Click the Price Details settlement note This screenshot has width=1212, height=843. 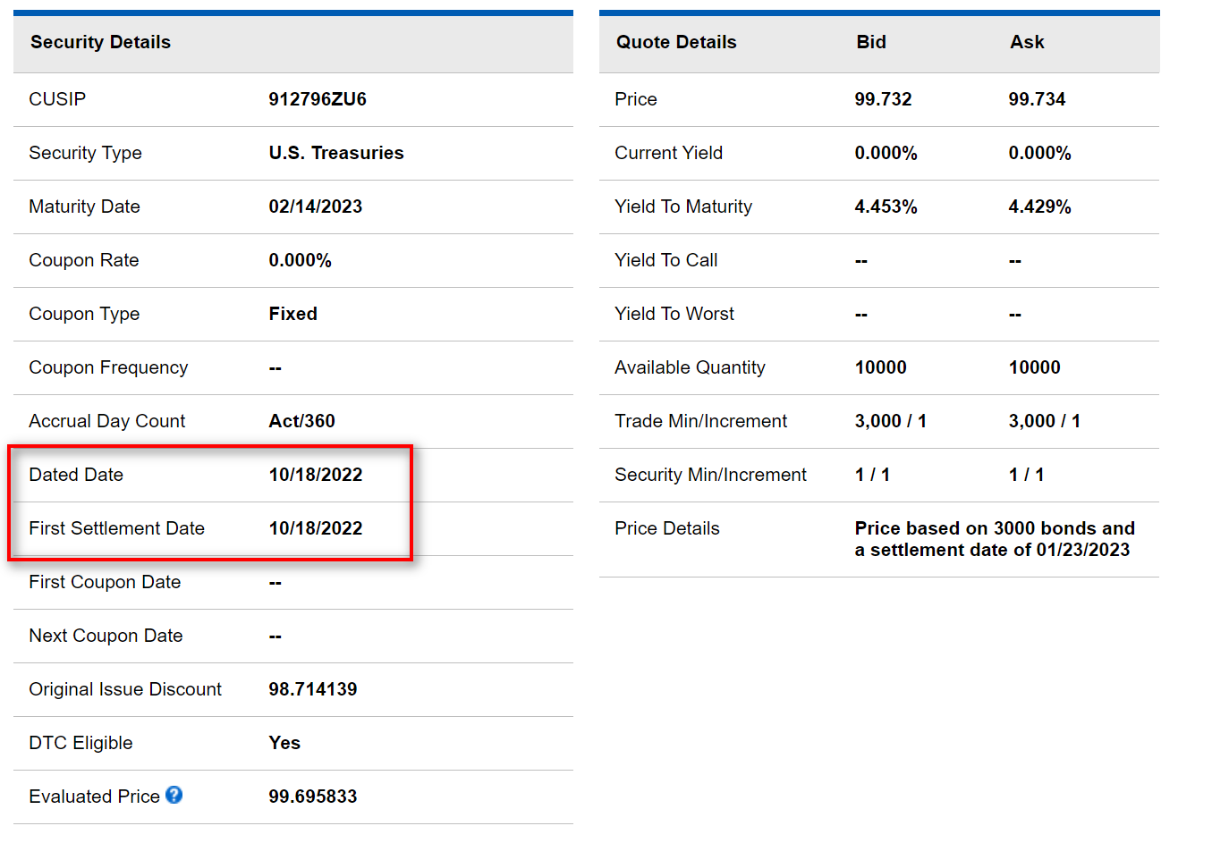tap(995, 538)
